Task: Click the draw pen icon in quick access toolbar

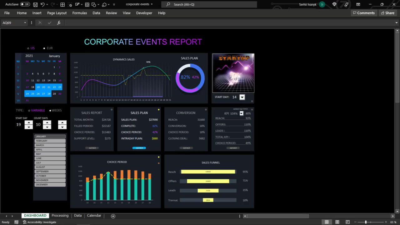Action: click(x=77, y=4)
